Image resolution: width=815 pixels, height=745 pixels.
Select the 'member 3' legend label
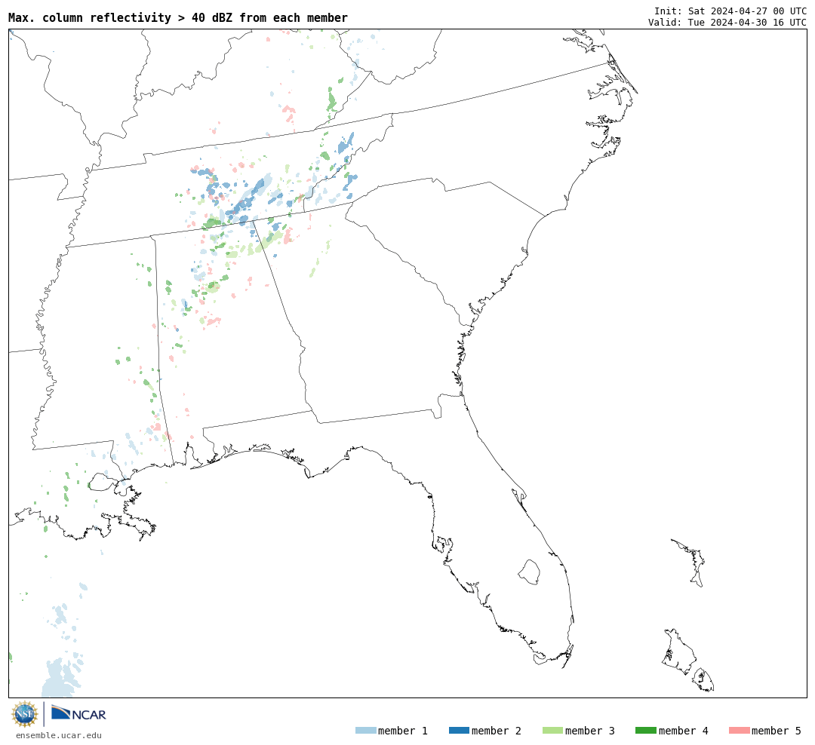click(x=590, y=731)
